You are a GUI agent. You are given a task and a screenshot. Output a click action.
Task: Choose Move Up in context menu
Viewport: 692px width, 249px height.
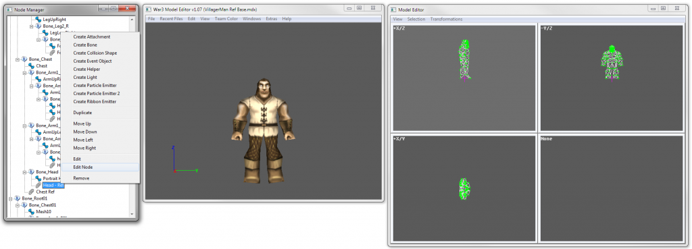click(82, 124)
